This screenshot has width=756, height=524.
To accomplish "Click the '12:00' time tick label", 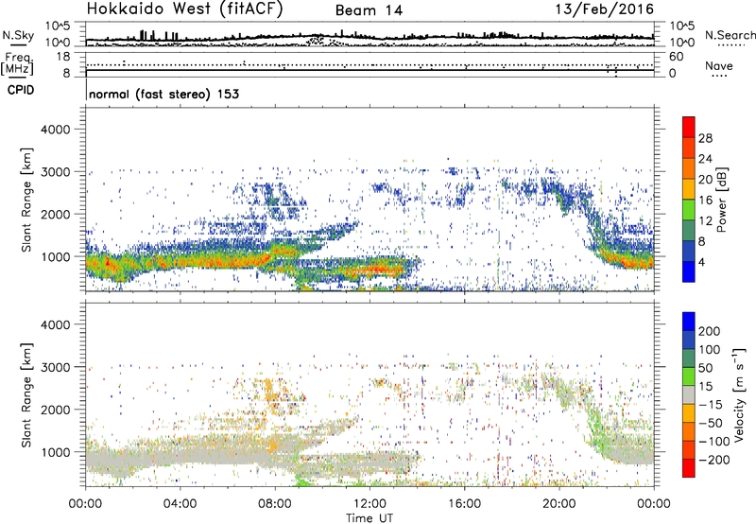I will (369, 504).
